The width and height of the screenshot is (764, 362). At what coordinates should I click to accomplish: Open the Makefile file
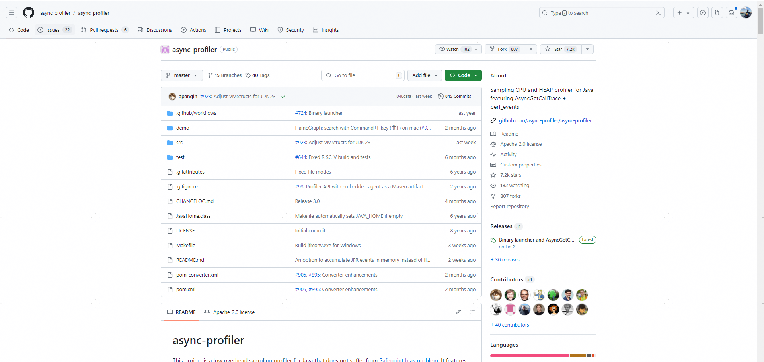pos(185,246)
